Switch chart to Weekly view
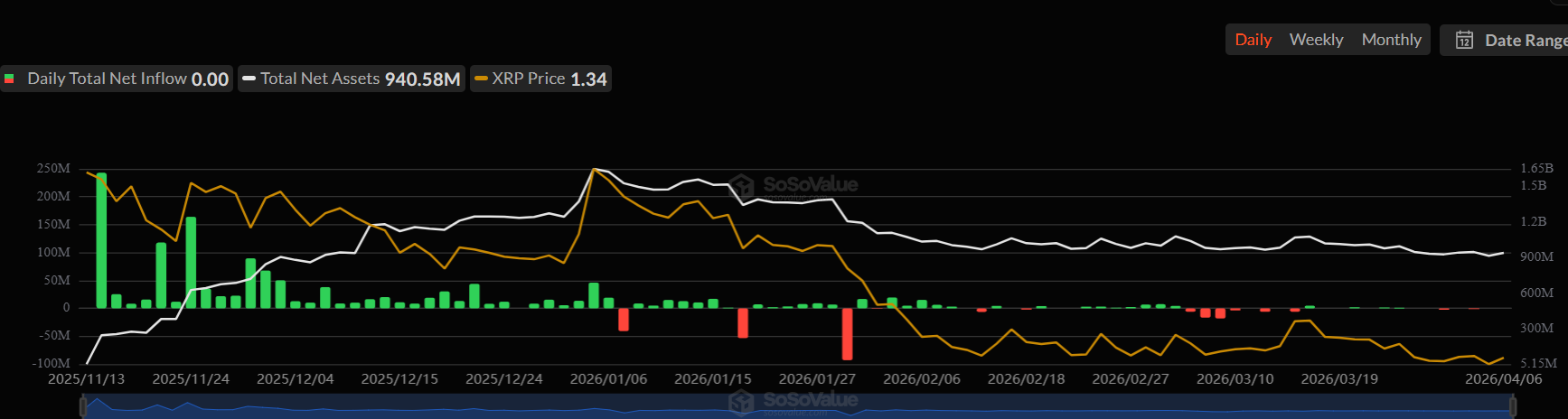This screenshot has width=1568, height=419. point(1316,40)
